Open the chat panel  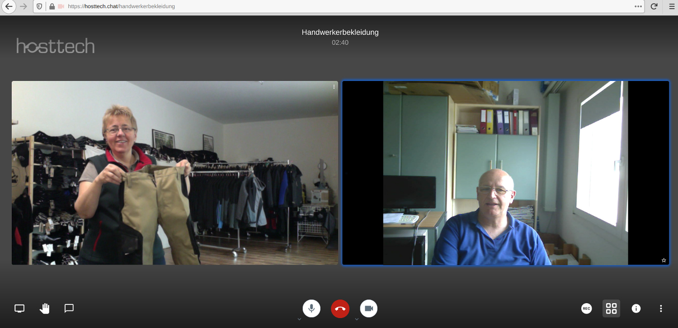click(69, 308)
